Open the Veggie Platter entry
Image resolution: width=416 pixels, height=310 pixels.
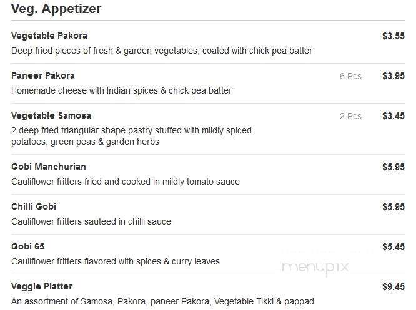pyautogui.click(x=42, y=287)
